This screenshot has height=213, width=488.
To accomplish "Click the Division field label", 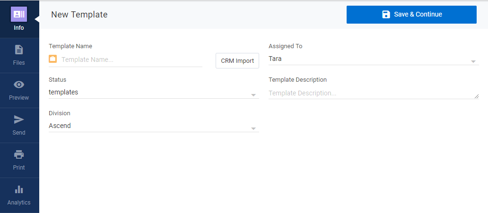I will pyautogui.click(x=60, y=113).
